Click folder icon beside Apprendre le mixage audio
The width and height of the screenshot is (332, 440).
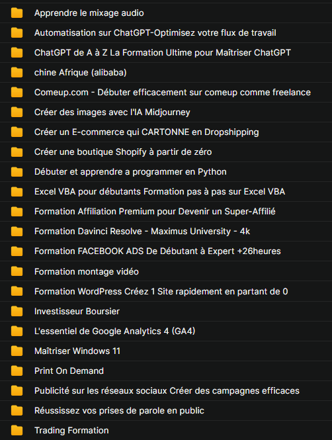click(x=17, y=13)
